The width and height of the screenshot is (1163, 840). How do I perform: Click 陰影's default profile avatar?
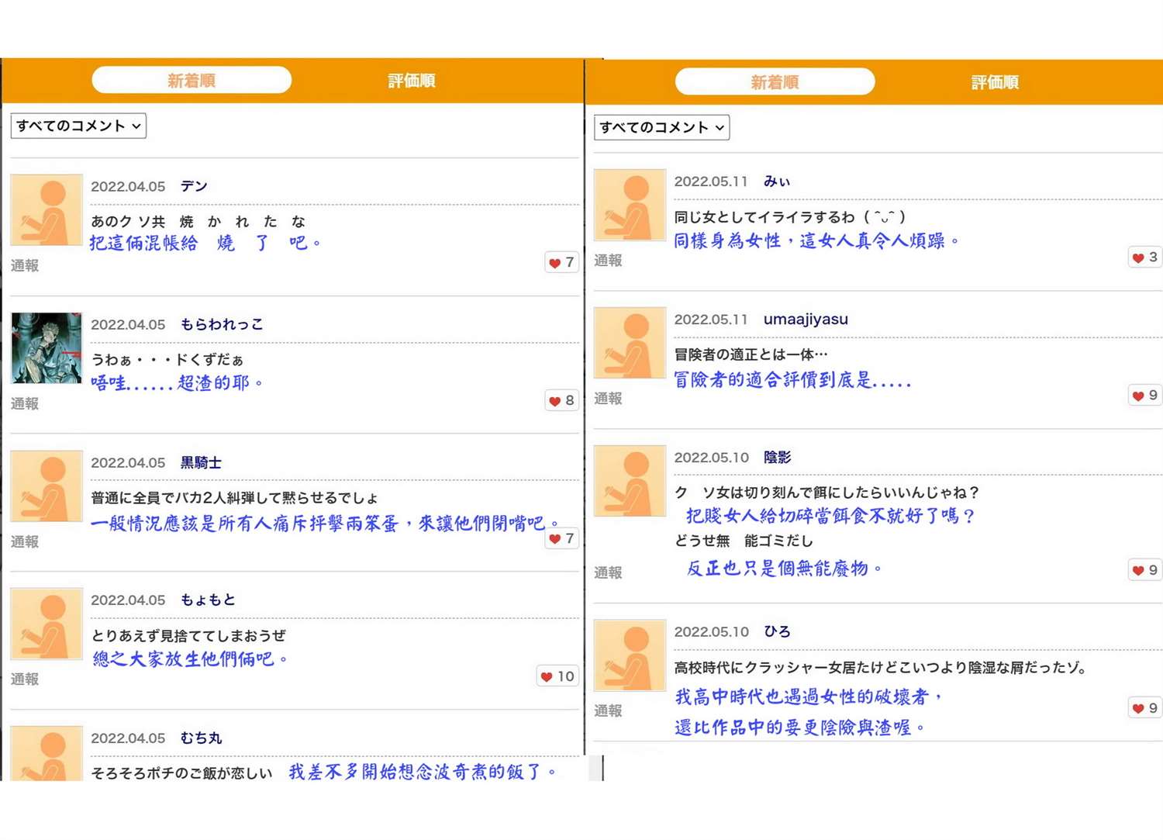630,481
